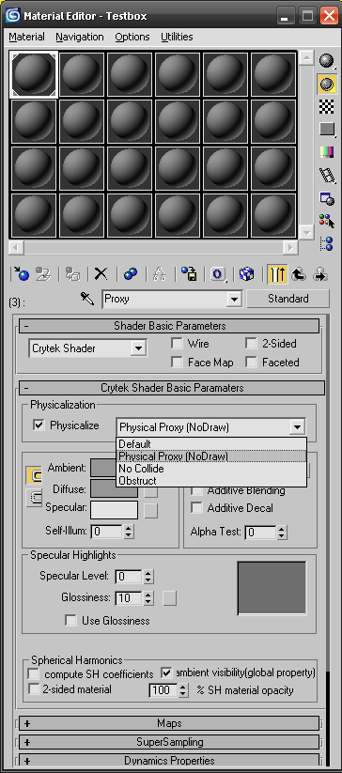Check the Use Glossiness option

[x=71, y=620]
